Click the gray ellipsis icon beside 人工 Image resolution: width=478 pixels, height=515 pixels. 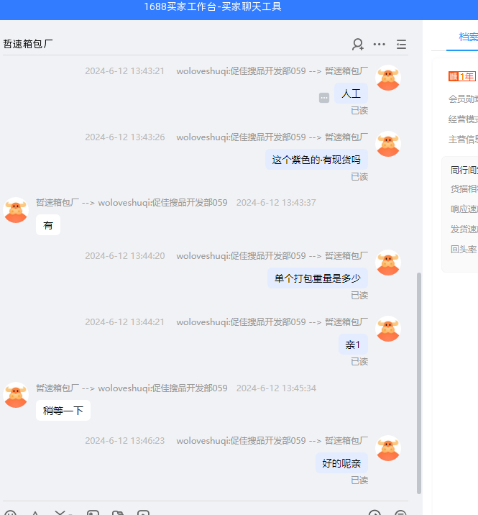[324, 98]
